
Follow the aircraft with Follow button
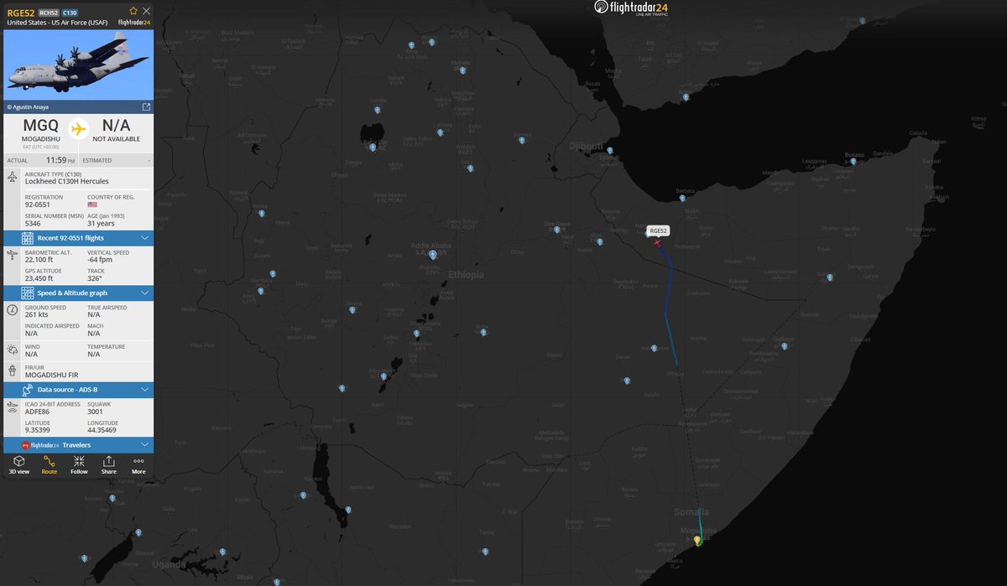tap(79, 465)
